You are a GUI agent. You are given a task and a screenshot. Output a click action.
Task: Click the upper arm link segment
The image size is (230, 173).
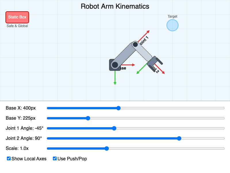[125, 55]
